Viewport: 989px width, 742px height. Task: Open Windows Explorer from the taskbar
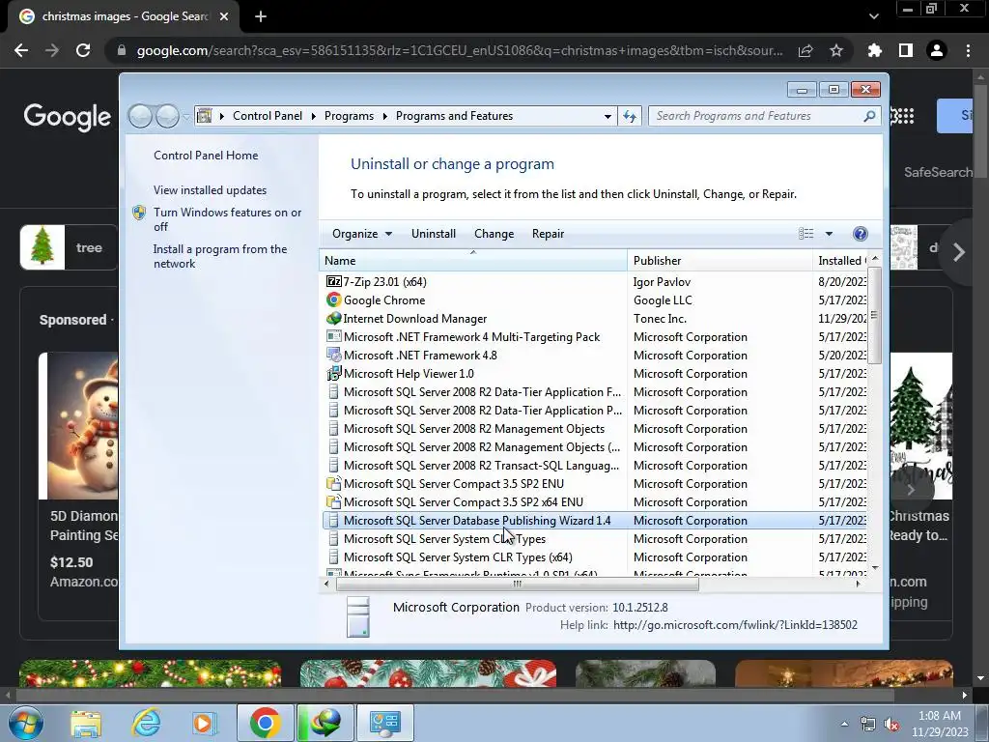click(86, 723)
